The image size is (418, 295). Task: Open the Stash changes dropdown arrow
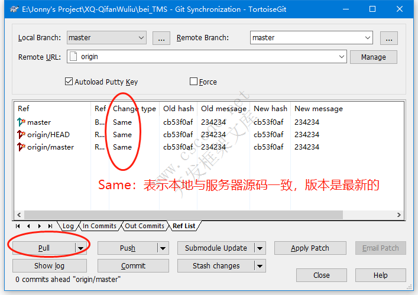coord(260,266)
